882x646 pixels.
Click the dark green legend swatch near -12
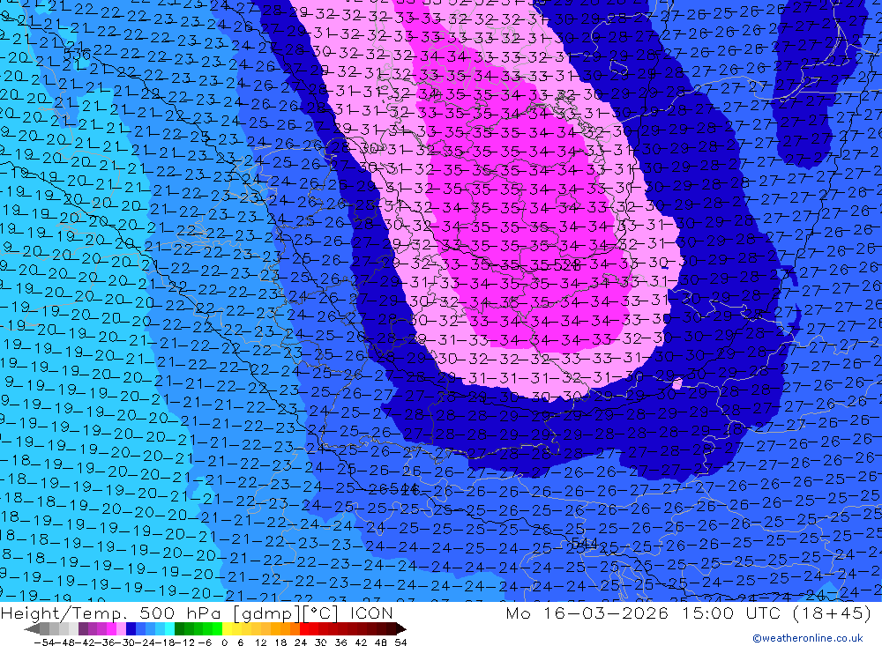179,628
